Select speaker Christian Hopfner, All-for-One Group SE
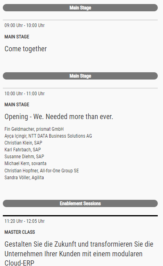Screen dimensions: 163x266 (x=42, y=171)
